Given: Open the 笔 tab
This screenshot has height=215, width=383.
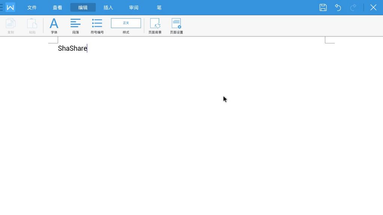Looking at the screenshot, I should point(159,7).
